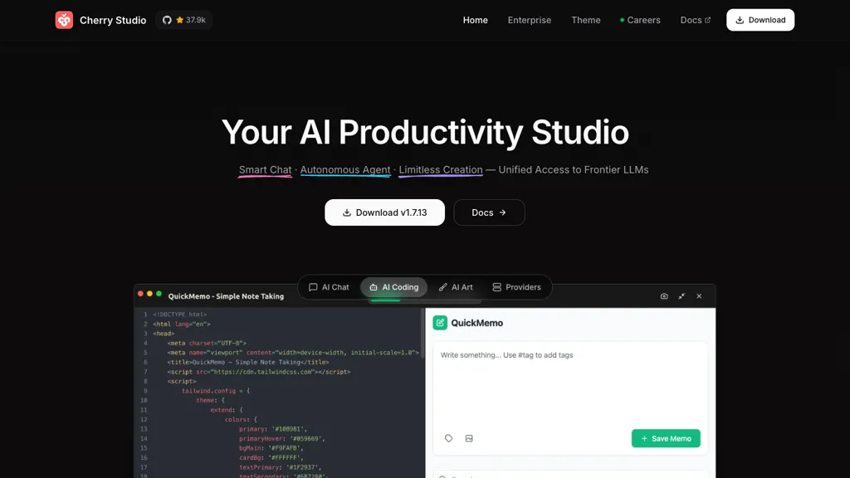Click into the 'Write something...' memo field
The height and width of the screenshot is (478, 850).
(569, 385)
